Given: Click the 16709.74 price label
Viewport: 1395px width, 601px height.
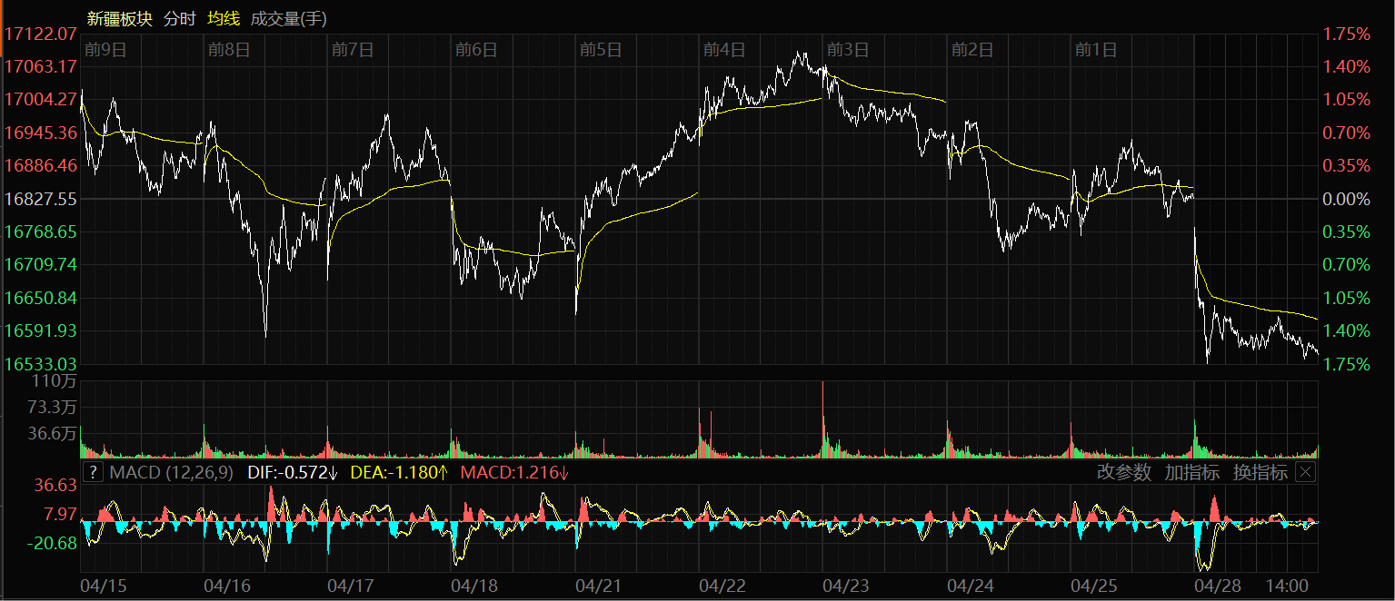Looking at the screenshot, I should tap(40, 264).
